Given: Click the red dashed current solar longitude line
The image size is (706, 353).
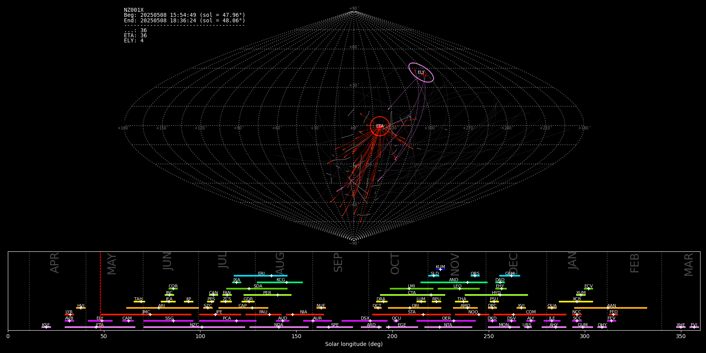Looking at the screenshot, I should (100, 290).
